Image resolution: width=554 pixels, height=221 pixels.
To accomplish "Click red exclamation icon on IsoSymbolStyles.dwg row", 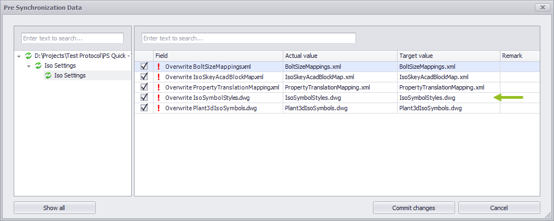I will tap(158, 98).
